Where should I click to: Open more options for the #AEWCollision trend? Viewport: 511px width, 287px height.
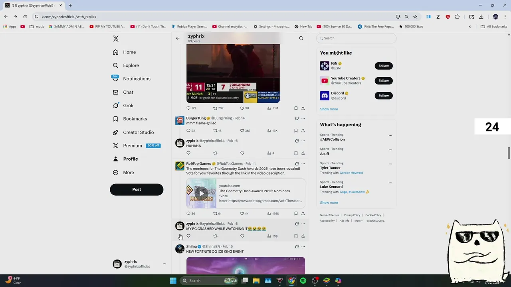click(x=390, y=136)
